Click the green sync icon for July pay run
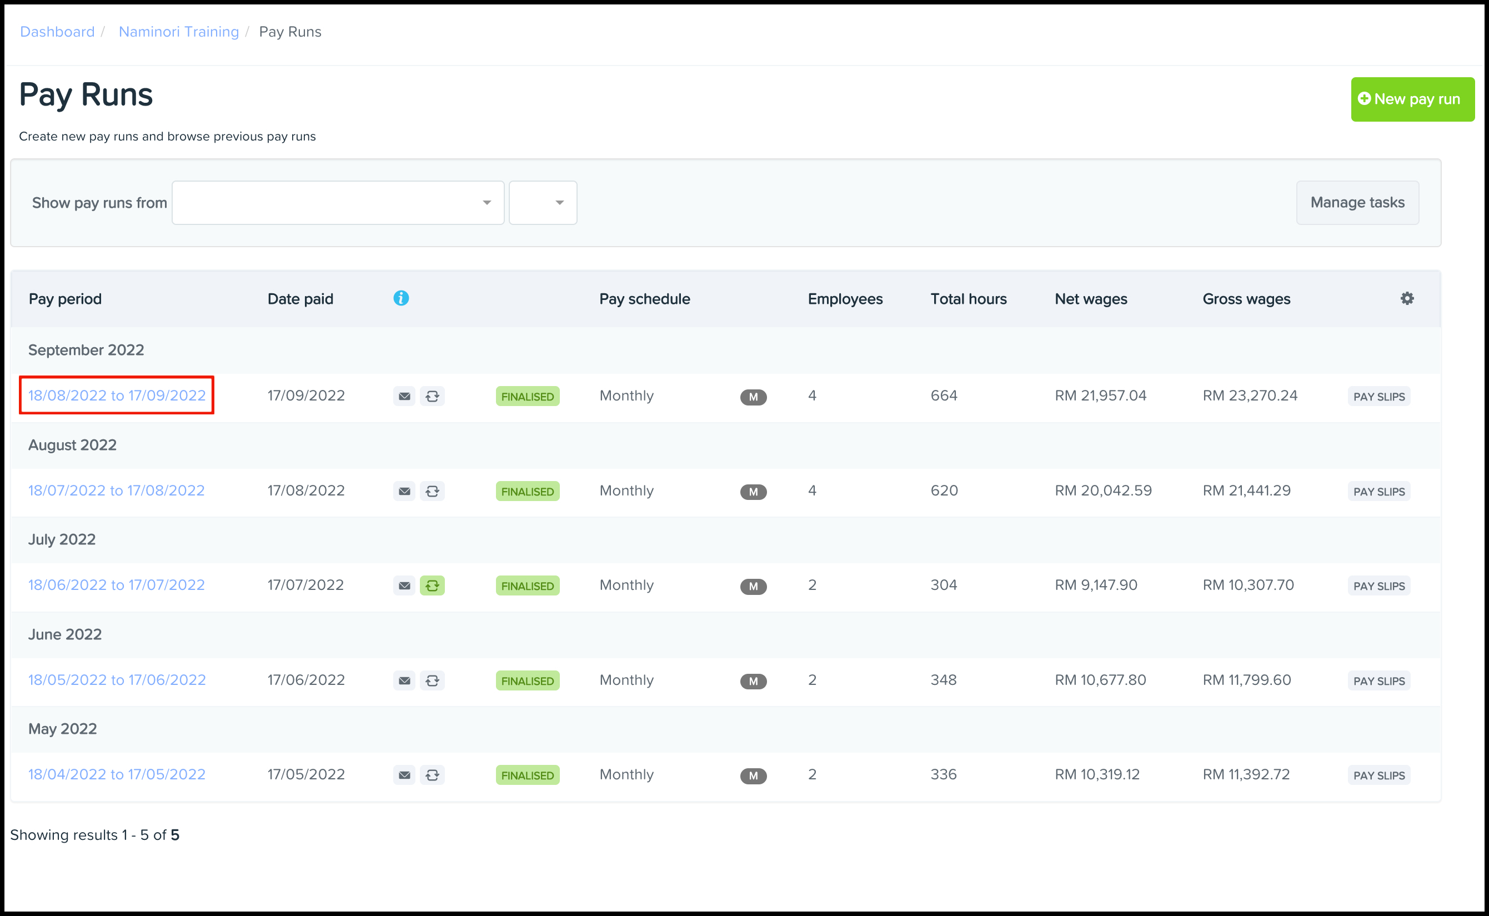The width and height of the screenshot is (1489, 916). pos(432,586)
